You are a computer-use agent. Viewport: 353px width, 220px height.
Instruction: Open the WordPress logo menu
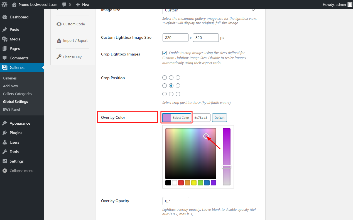coord(4,4)
